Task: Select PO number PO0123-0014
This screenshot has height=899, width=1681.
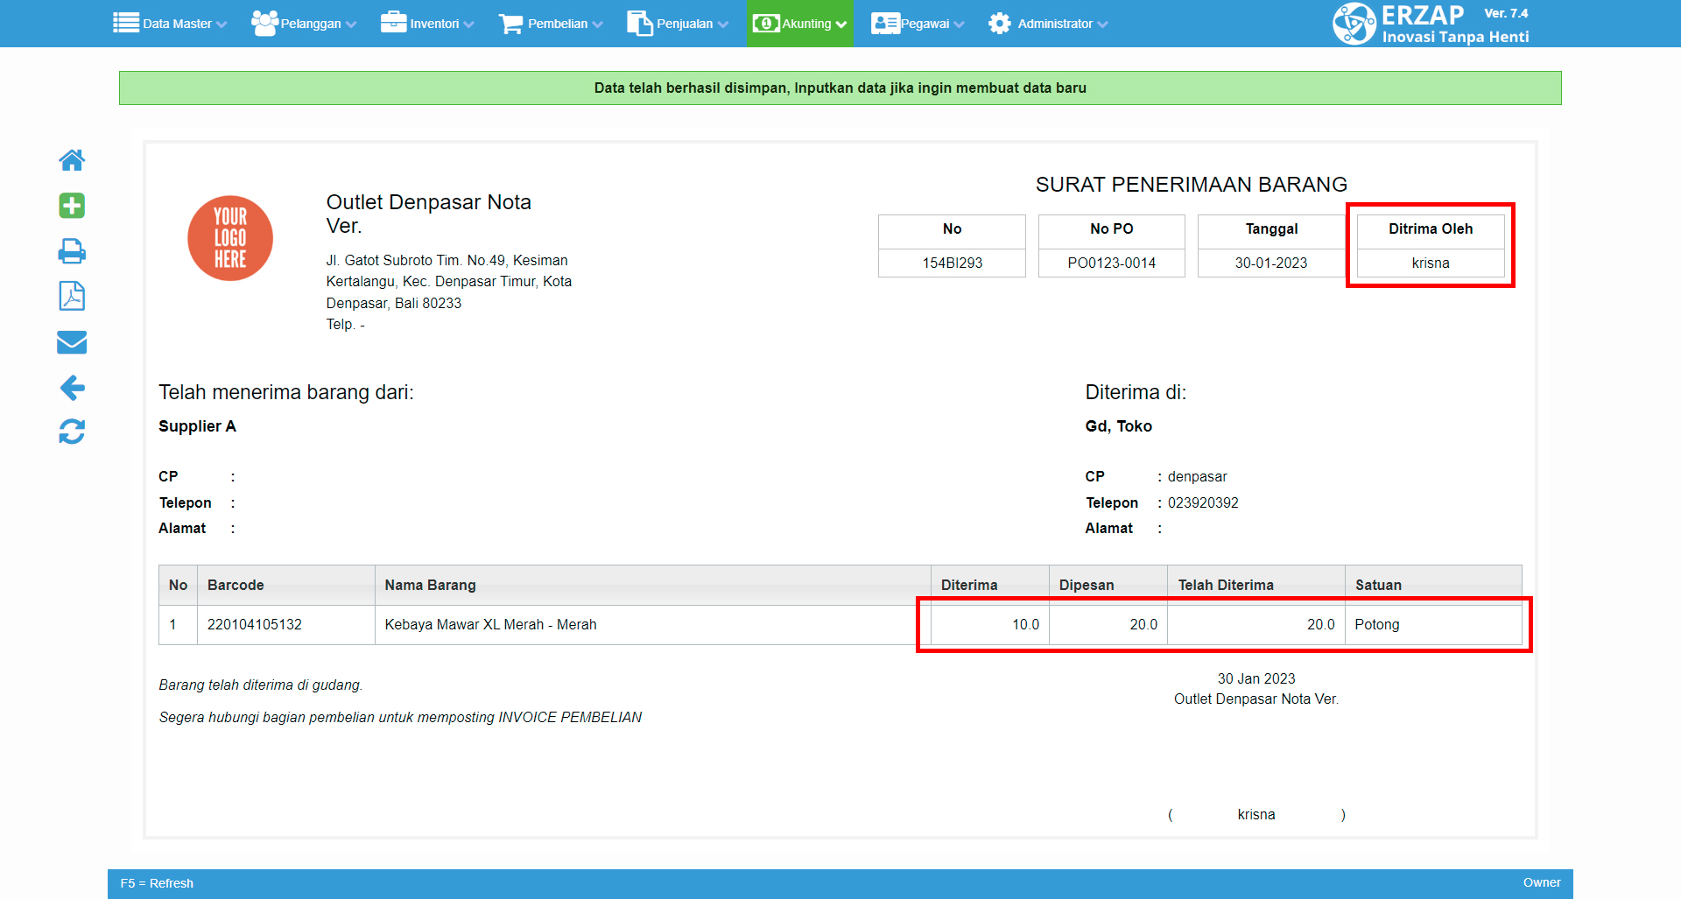Action: [1112, 263]
